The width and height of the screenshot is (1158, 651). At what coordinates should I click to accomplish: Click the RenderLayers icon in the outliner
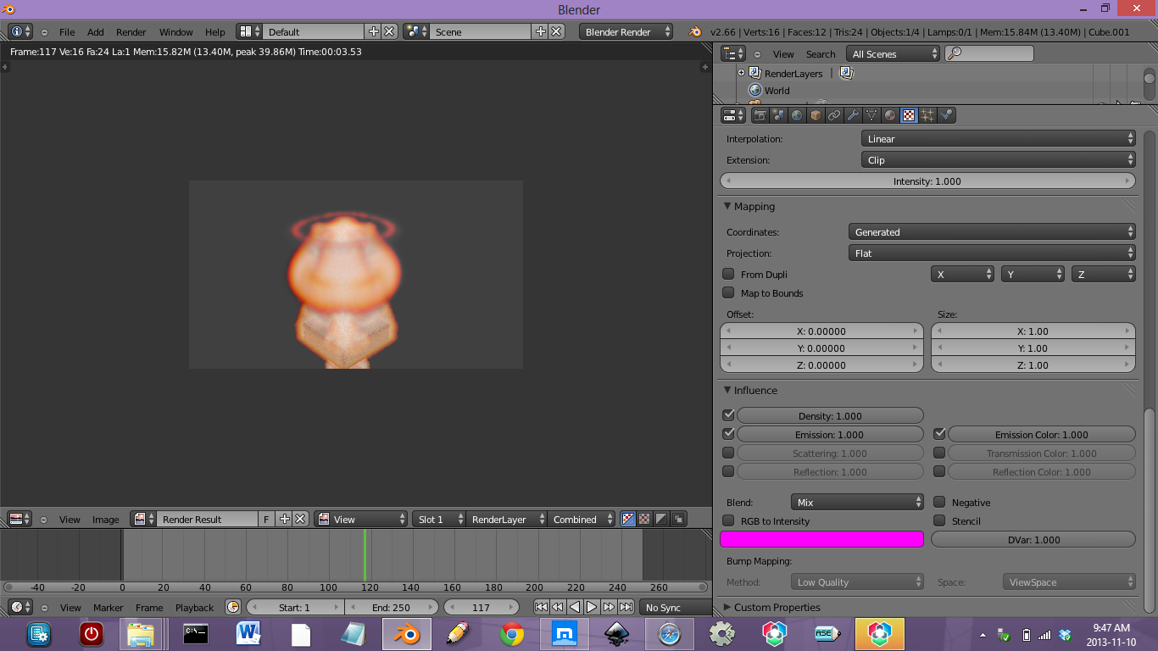pyautogui.click(x=755, y=74)
